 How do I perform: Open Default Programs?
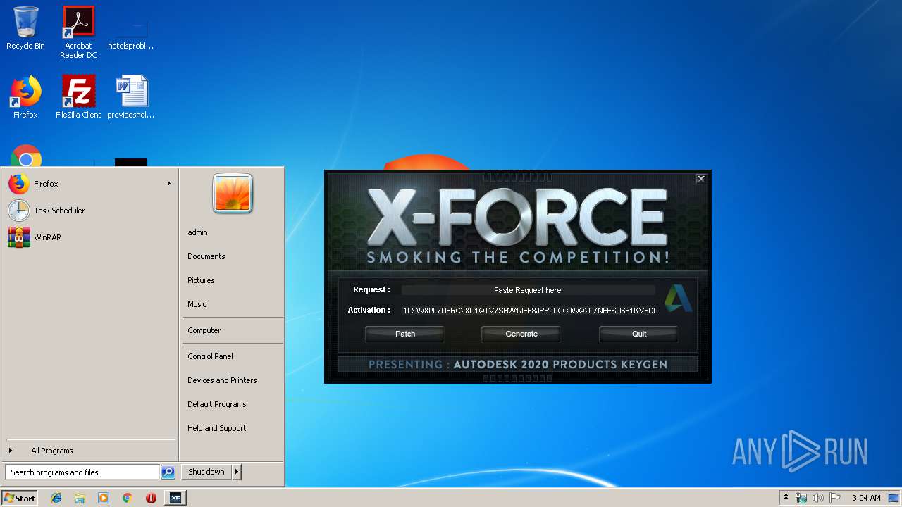coord(216,404)
